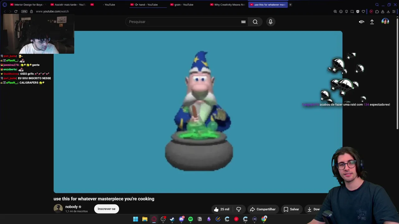Save the video with Salvar button
This screenshot has height=224, width=399.
click(x=291, y=209)
